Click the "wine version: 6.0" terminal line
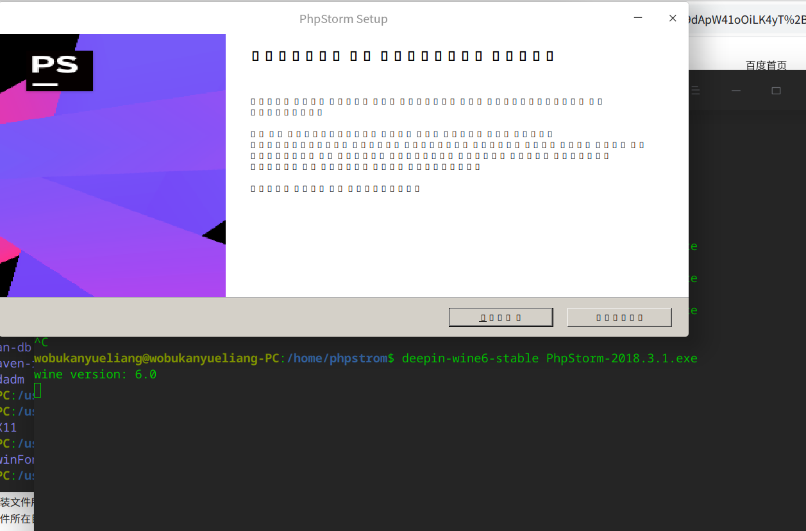806x531 pixels. [x=96, y=374]
